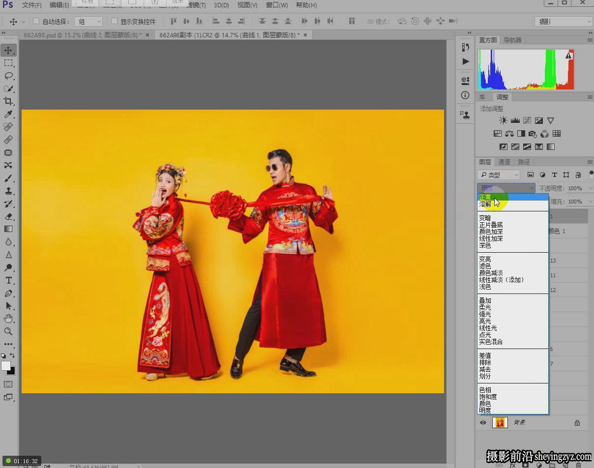
Task: Toggle type layer filter in Layers panel
Action: 554,175
